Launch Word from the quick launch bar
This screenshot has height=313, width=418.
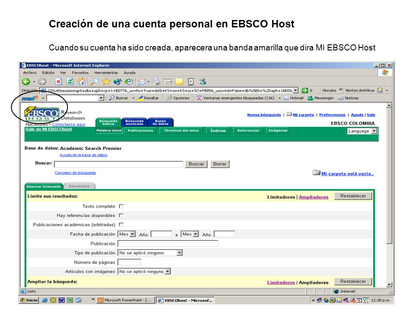pyautogui.click(x=61, y=300)
